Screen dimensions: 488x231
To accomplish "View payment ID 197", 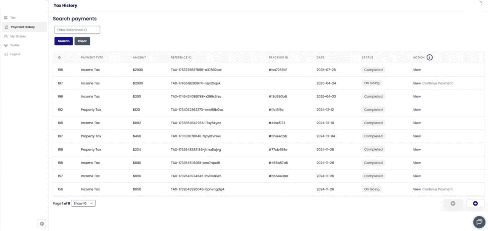I will pos(417,83).
